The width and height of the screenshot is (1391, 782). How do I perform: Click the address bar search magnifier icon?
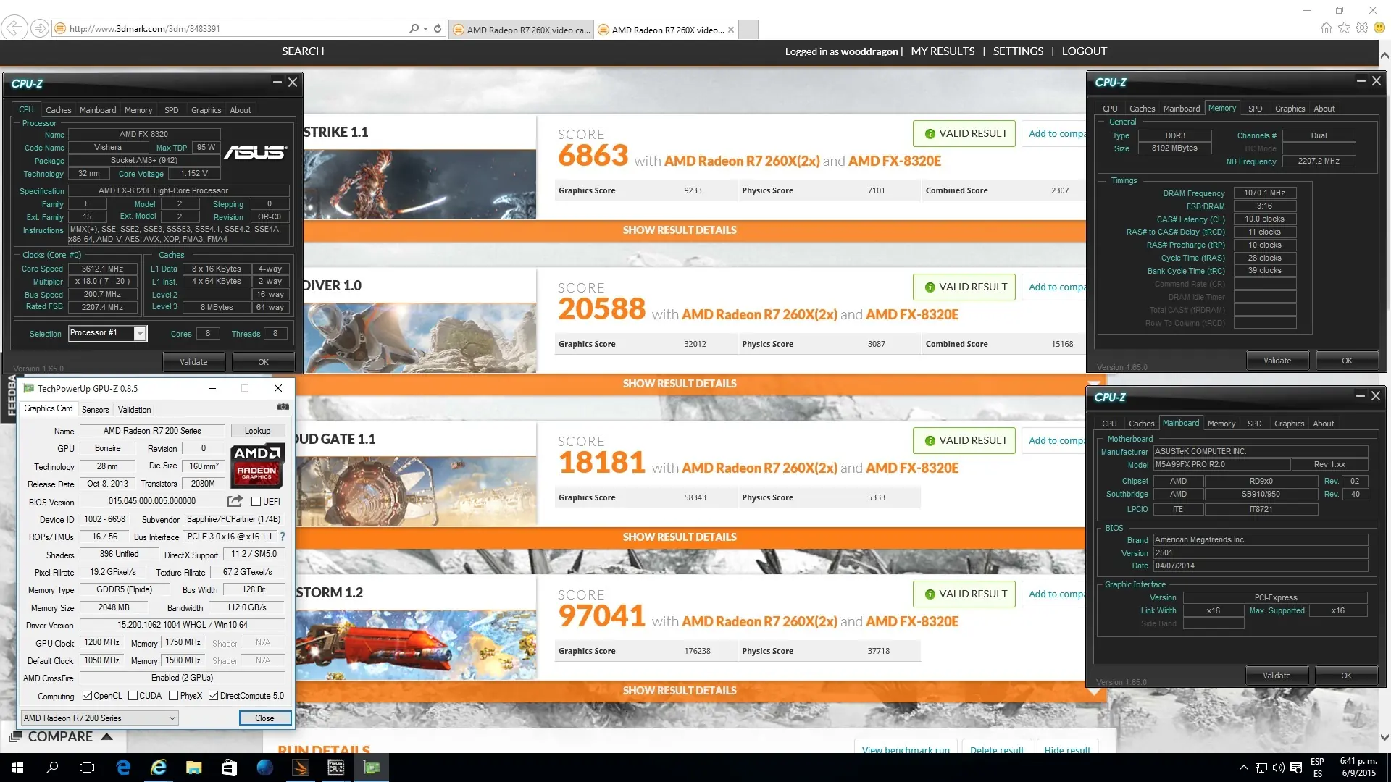pyautogui.click(x=414, y=29)
